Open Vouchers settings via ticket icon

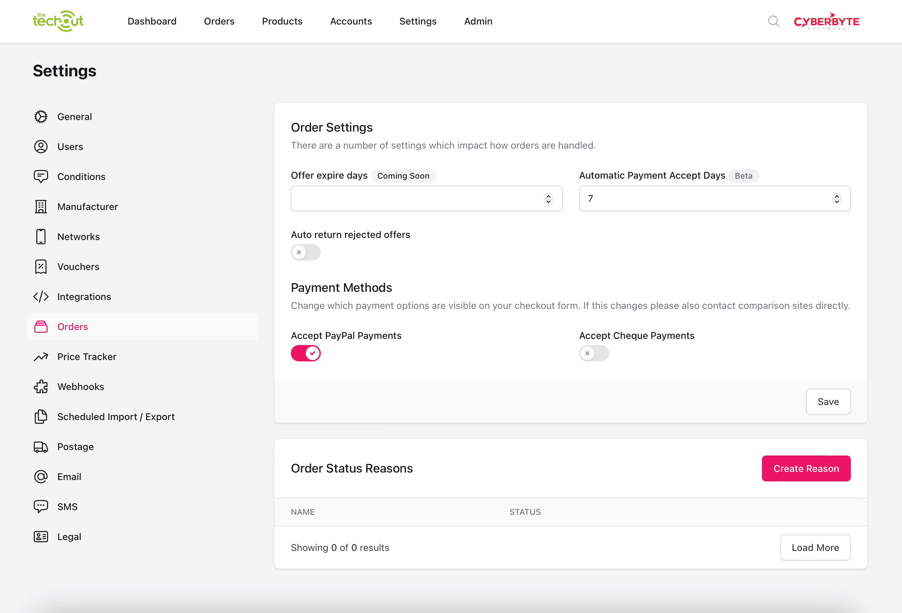point(41,266)
